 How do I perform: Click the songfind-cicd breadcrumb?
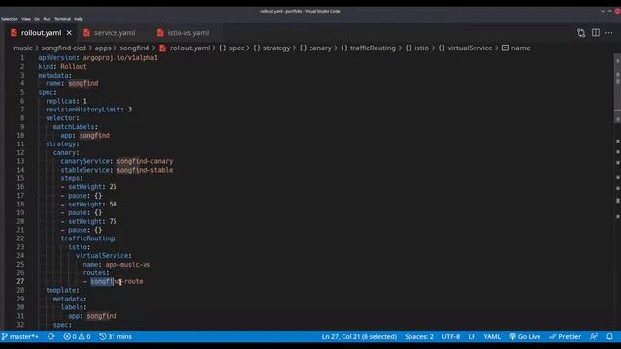pos(63,48)
